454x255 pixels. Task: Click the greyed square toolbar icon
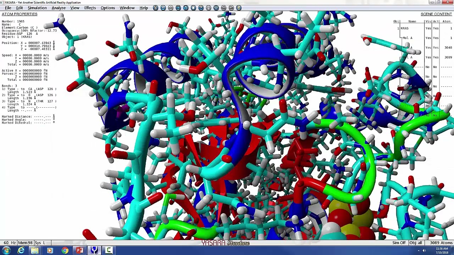point(209,8)
